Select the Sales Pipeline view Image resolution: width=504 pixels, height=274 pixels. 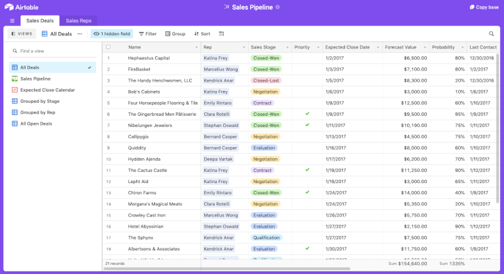(x=53, y=78)
